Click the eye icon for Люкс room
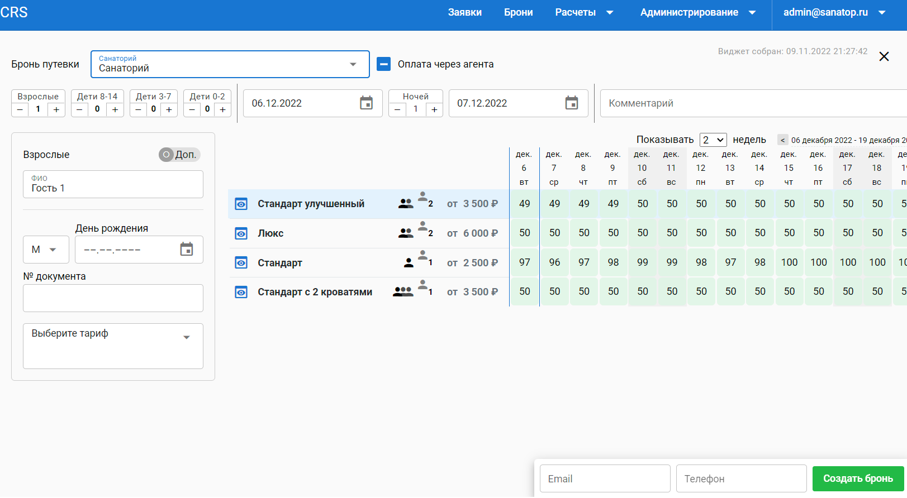Viewport: 907px width, 498px height. [x=241, y=233]
